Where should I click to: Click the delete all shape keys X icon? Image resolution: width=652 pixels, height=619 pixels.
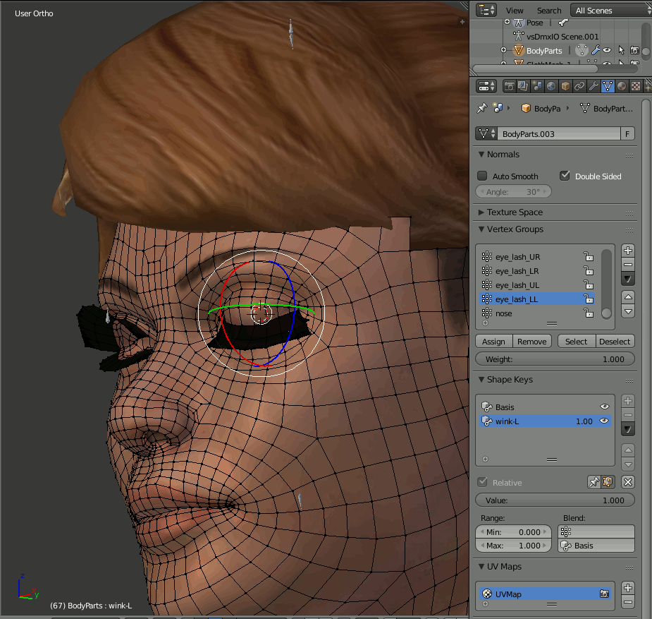point(627,482)
